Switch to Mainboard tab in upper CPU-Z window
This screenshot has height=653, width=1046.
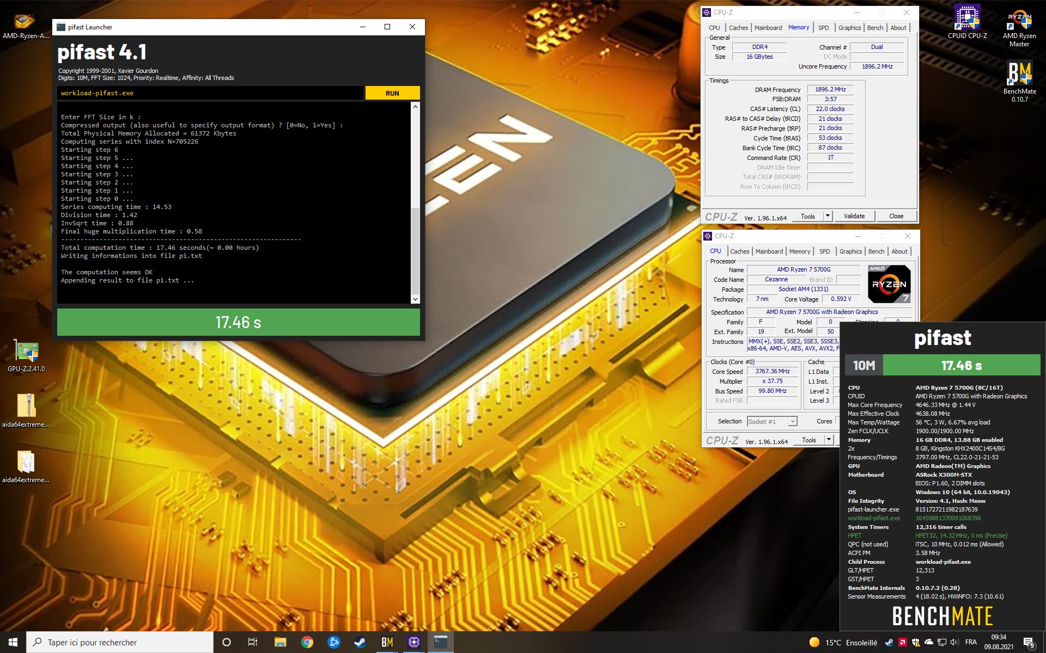click(x=768, y=28)
